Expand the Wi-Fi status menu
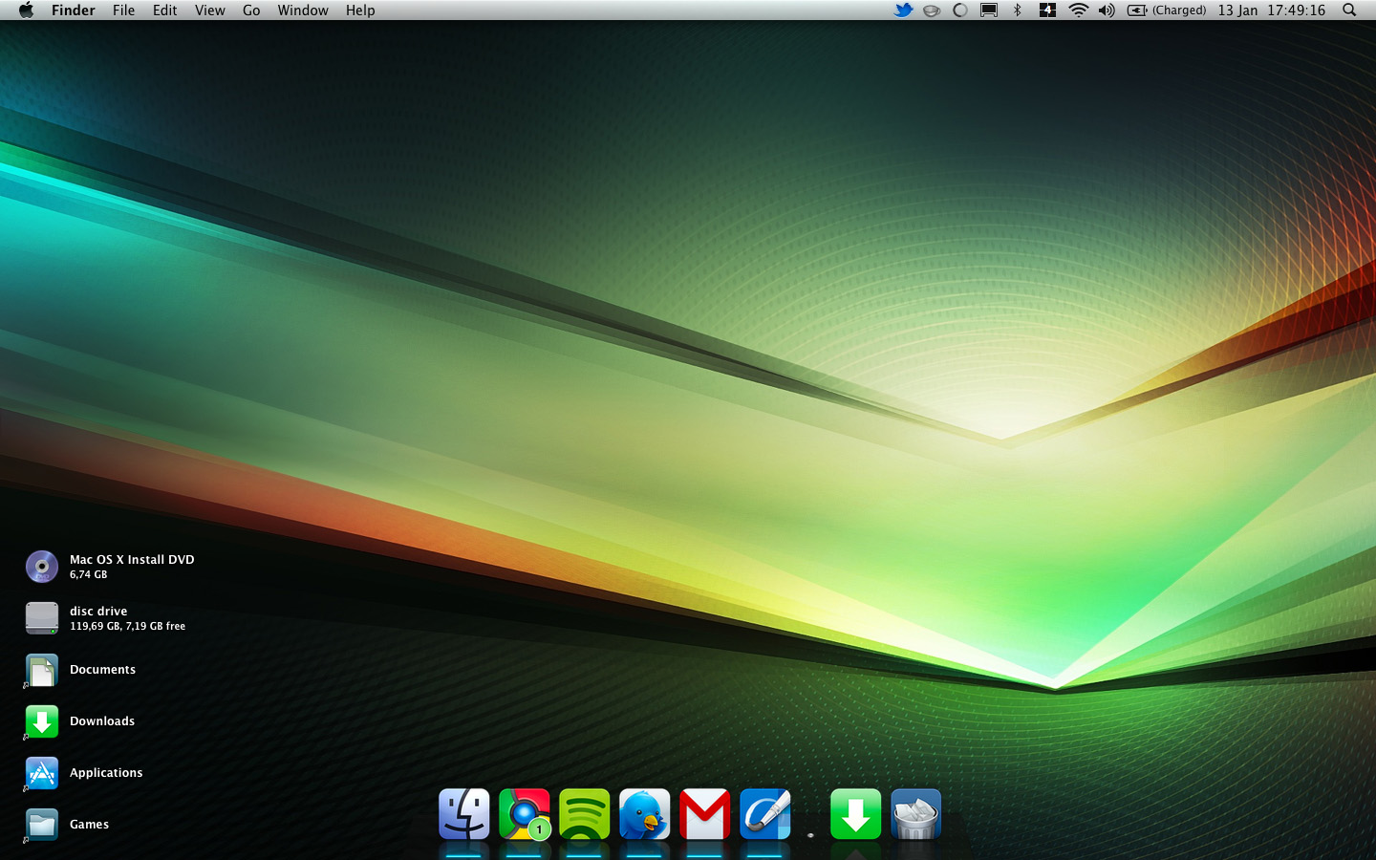Image resolution: width=1376 pixels, height=860 pixels. point(1078,11)
